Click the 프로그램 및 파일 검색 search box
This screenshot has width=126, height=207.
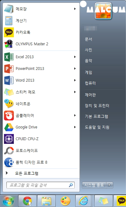41,185
